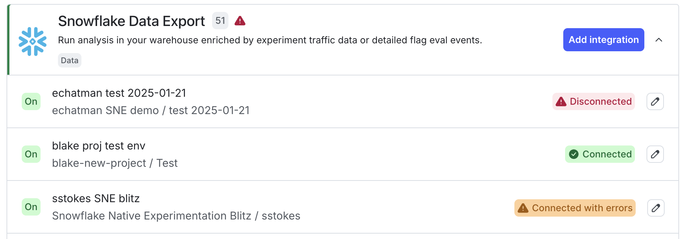
Task: Open the Connected with errors status badge
Action: pyautogui.click(x=574, y=208)
